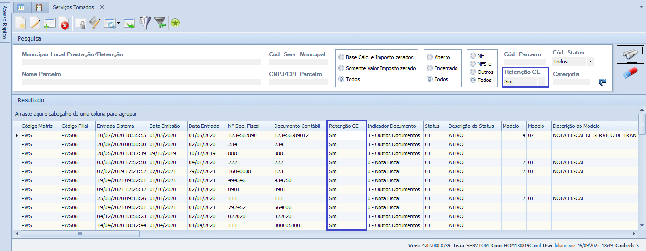Expand the Cód. Status dropdown
The width and height of the screenshot is (646, 251).
click(590, 62)
